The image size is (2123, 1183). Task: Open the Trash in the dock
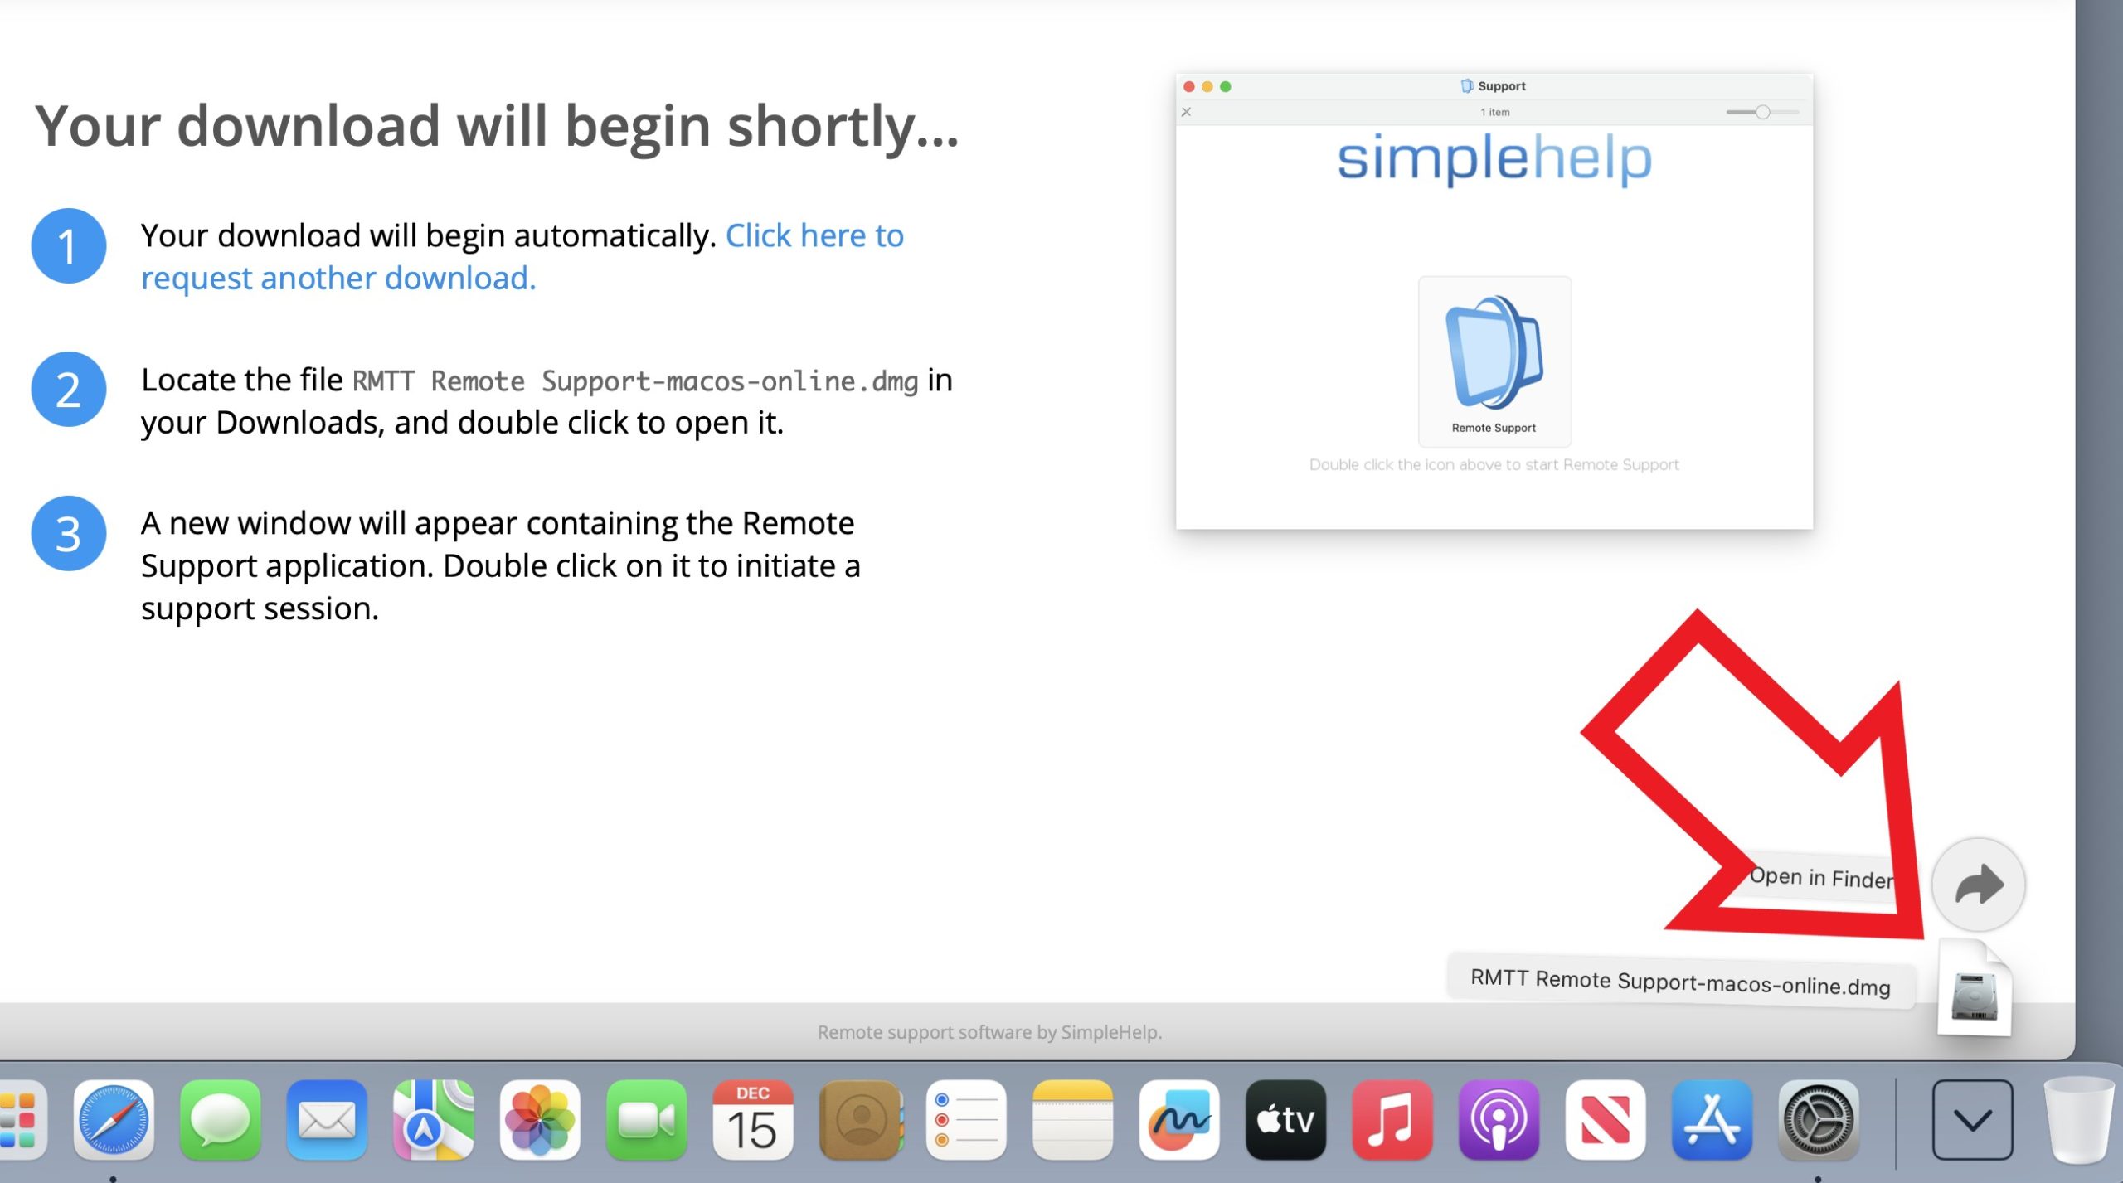coord(2079,1120)
